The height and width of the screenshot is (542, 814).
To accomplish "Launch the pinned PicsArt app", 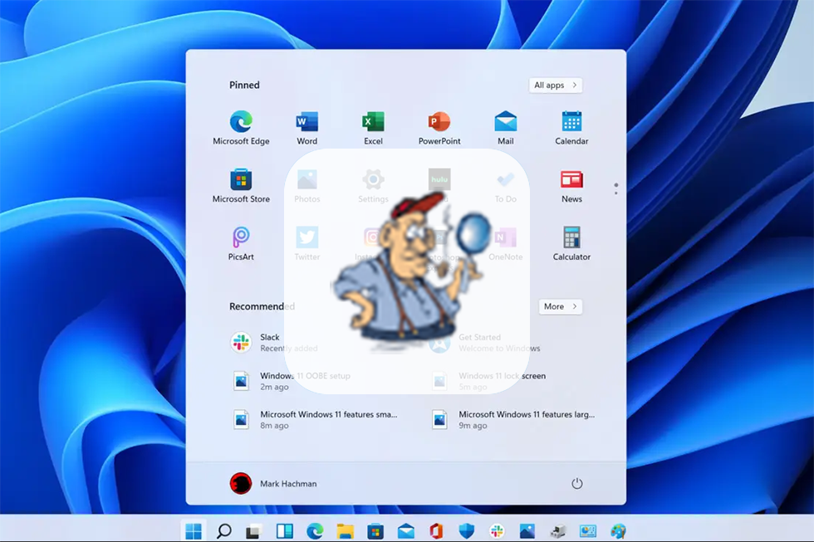I will 241,243.
